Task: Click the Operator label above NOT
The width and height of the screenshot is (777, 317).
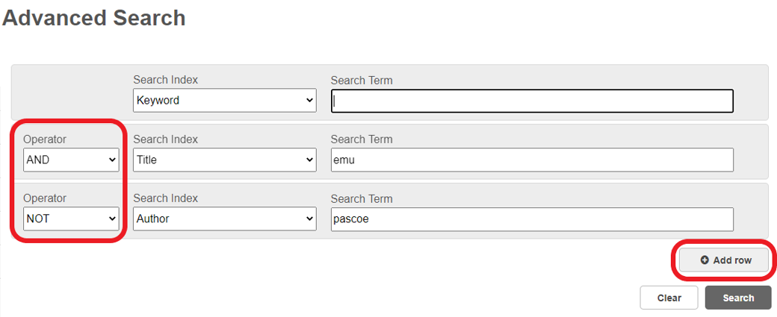Action: pyautogui.click(x=45, y=198)
